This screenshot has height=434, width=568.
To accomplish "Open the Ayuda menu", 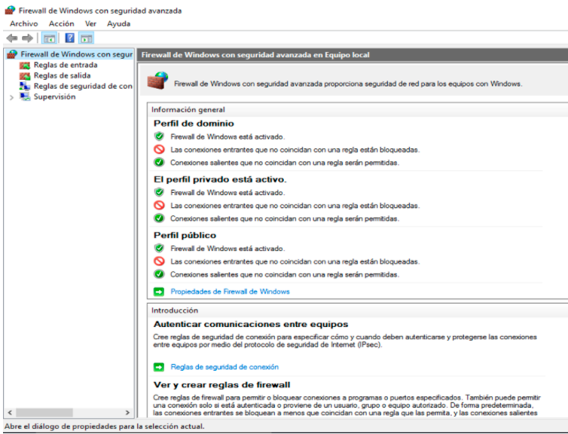I will [118, 23].
